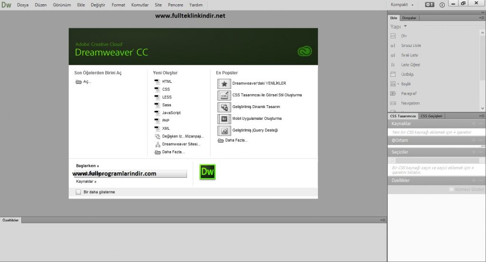The height and width of the screenshot is (262, 486).
Task: Open the Ekle panel options menu
Action: pyautogui.click(x=482, y=18)
